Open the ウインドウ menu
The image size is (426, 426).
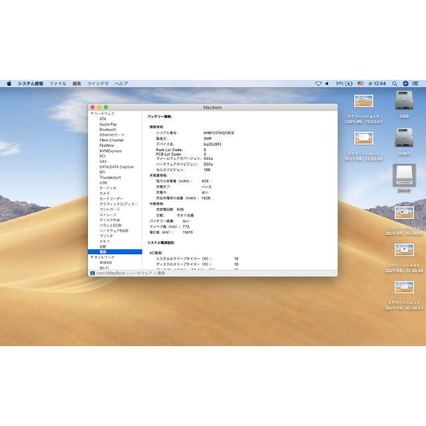(x=98, y=83)
